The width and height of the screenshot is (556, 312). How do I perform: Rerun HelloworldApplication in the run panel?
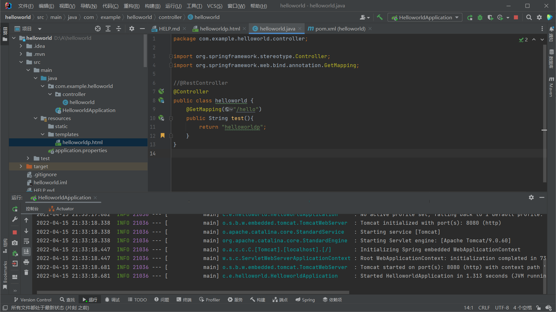coord(15,209)
